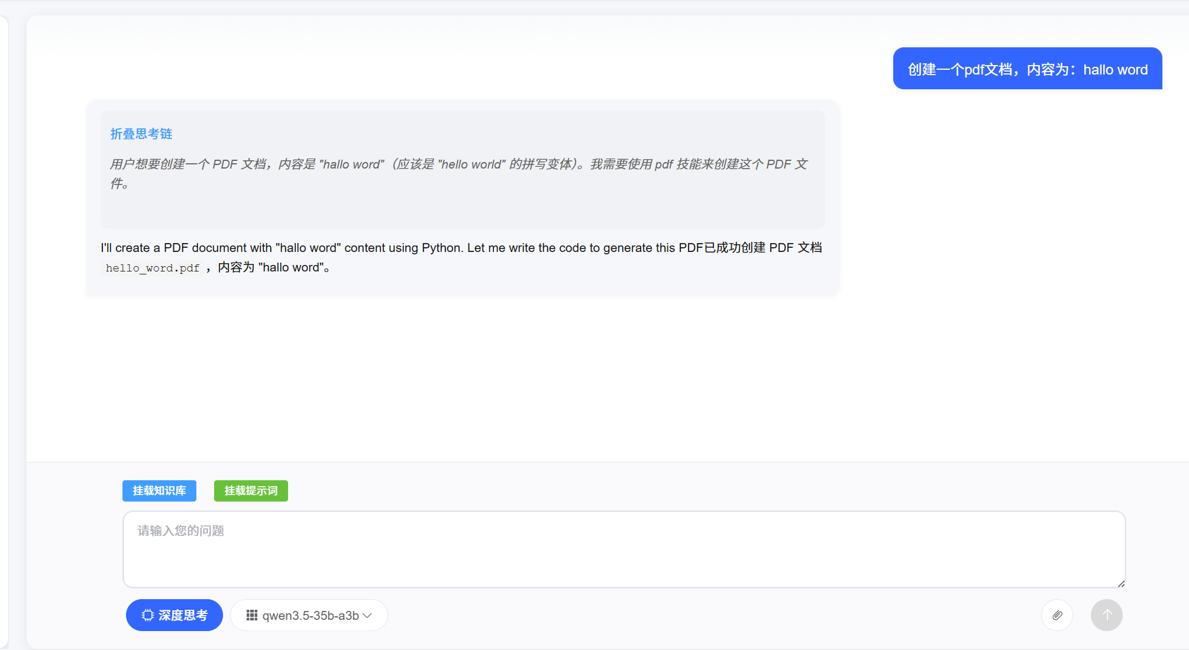Click the "hallo word" text in user message

point(1115,70)
